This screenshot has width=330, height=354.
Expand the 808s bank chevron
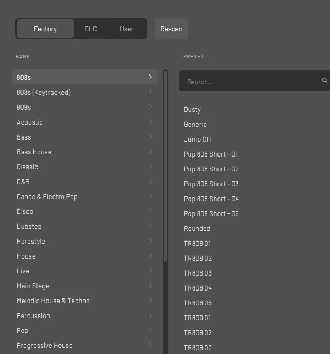pyautogui.click(x=151, y=77)
